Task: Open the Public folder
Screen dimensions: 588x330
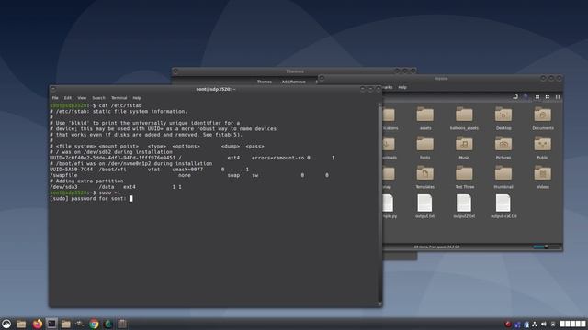Action: (543, 148)
